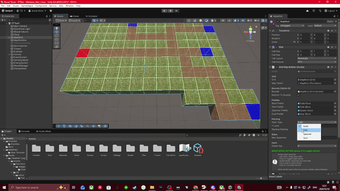
Task: Select the Goal paint type option
Action: [x=309, y=138]
